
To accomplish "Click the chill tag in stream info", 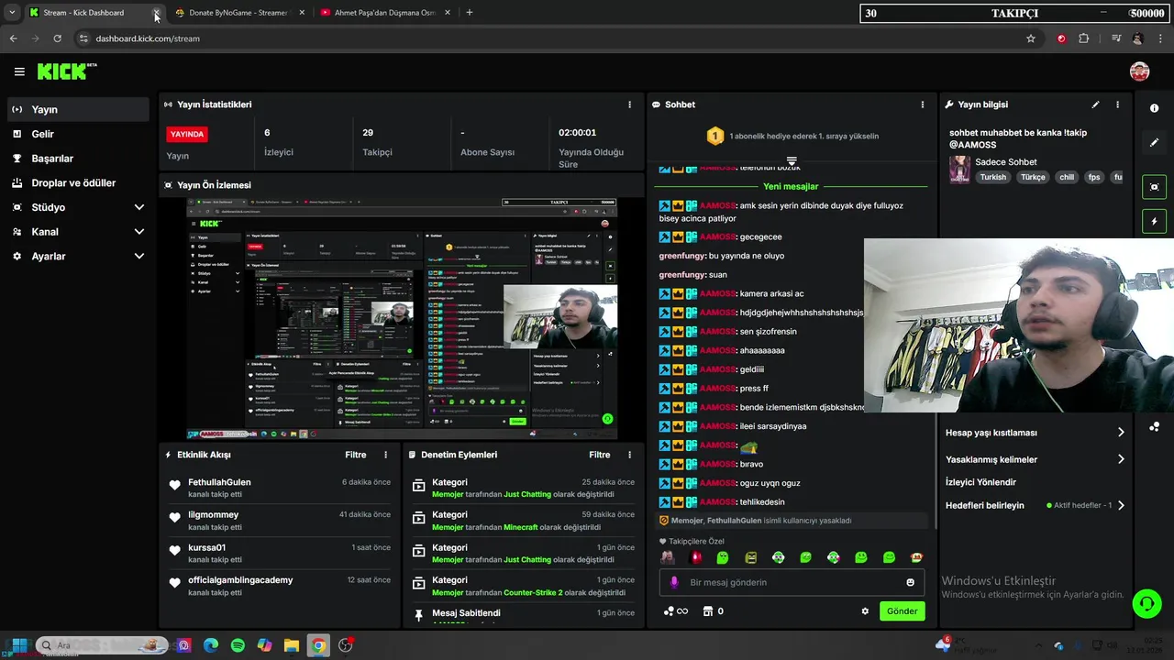I will [x=1066, y=178].
